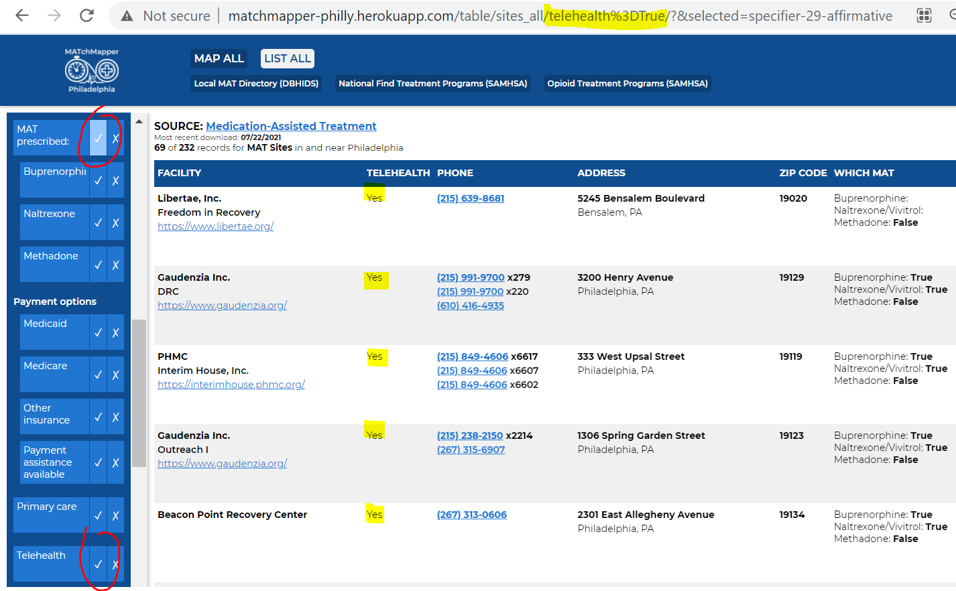Call (610) 416-4935 phone link

tap(471, 306)
